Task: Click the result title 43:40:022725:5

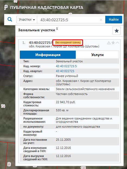Action: (x=41, y=42)
